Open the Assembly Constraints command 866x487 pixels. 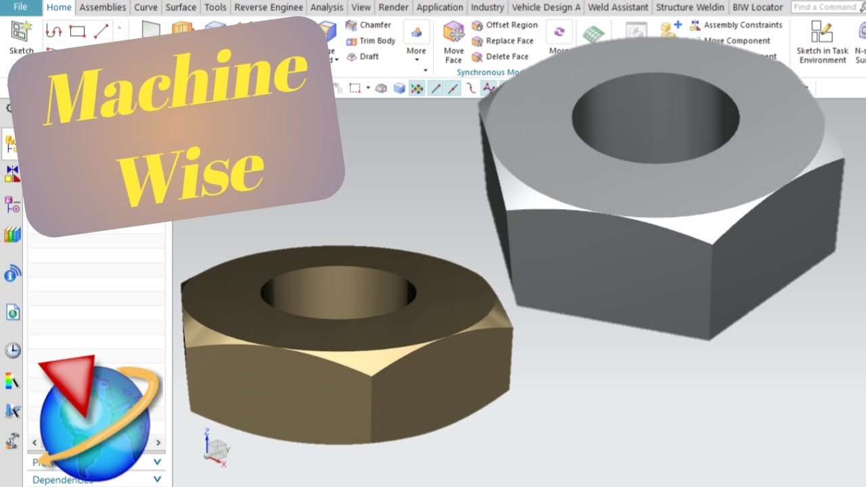pos(736,25)
